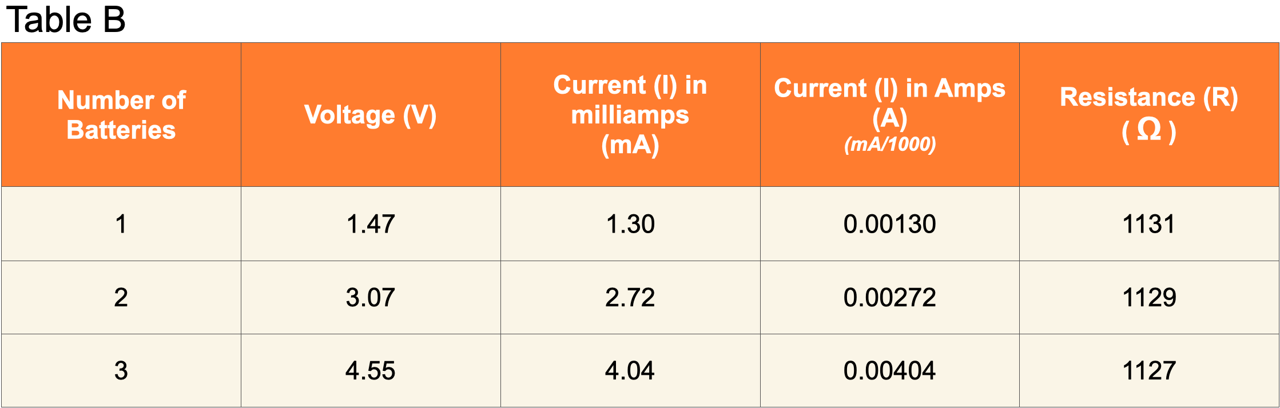
Task: Click the amps cell showing 0.00130
Action: click(889, 224)
